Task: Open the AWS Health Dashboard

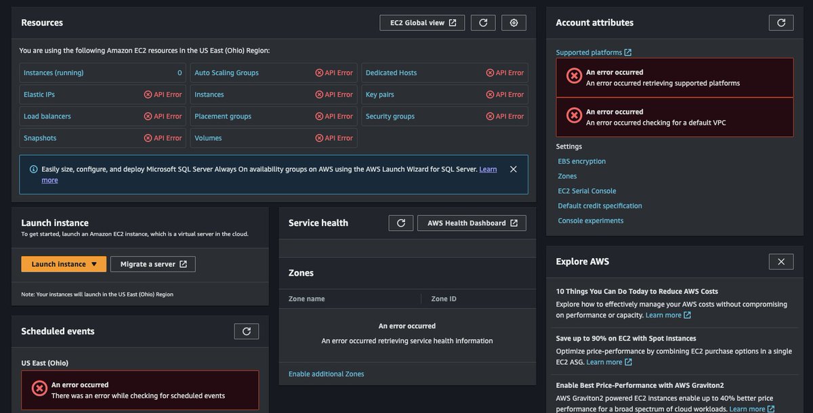Action: tap(472, 222)
